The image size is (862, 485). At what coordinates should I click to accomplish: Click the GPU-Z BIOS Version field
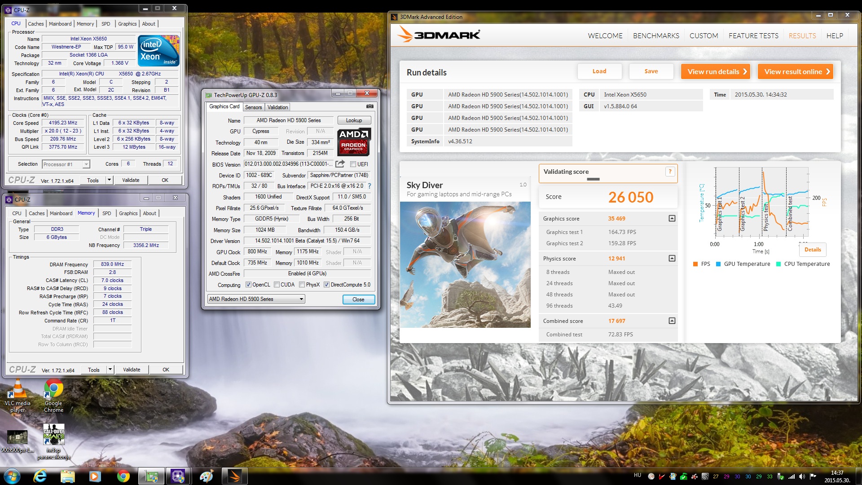click(288, 164)
